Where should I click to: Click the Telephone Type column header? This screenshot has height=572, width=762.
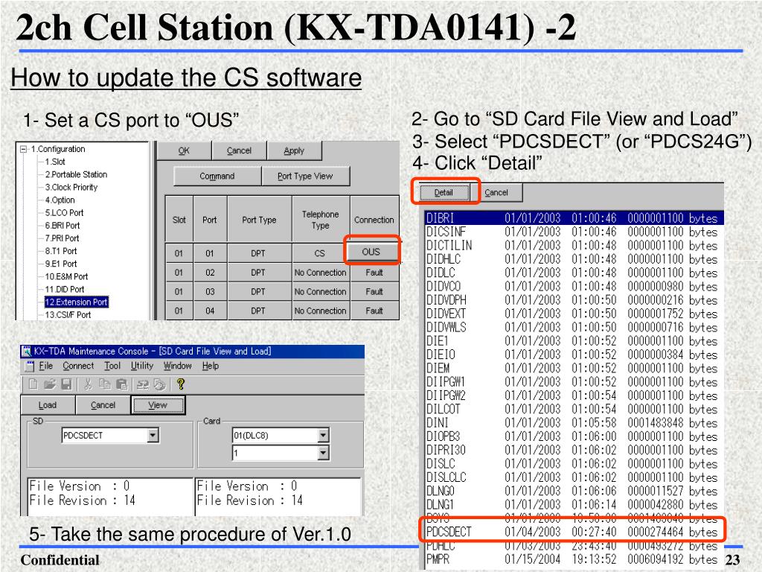click(x=321, y=220)
